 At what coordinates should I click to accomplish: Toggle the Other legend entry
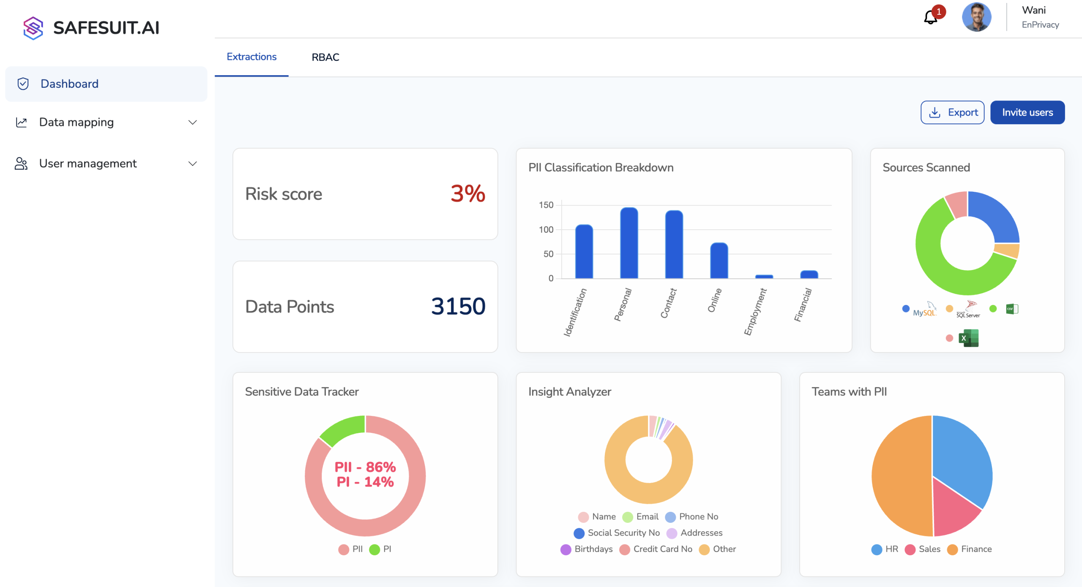pos(717,549)
